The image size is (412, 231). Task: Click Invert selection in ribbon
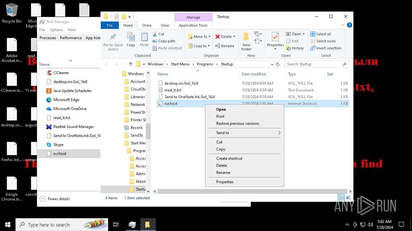326,48
